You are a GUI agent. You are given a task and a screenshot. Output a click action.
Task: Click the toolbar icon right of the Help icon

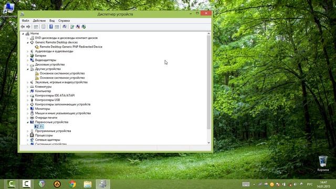point(57,27)
